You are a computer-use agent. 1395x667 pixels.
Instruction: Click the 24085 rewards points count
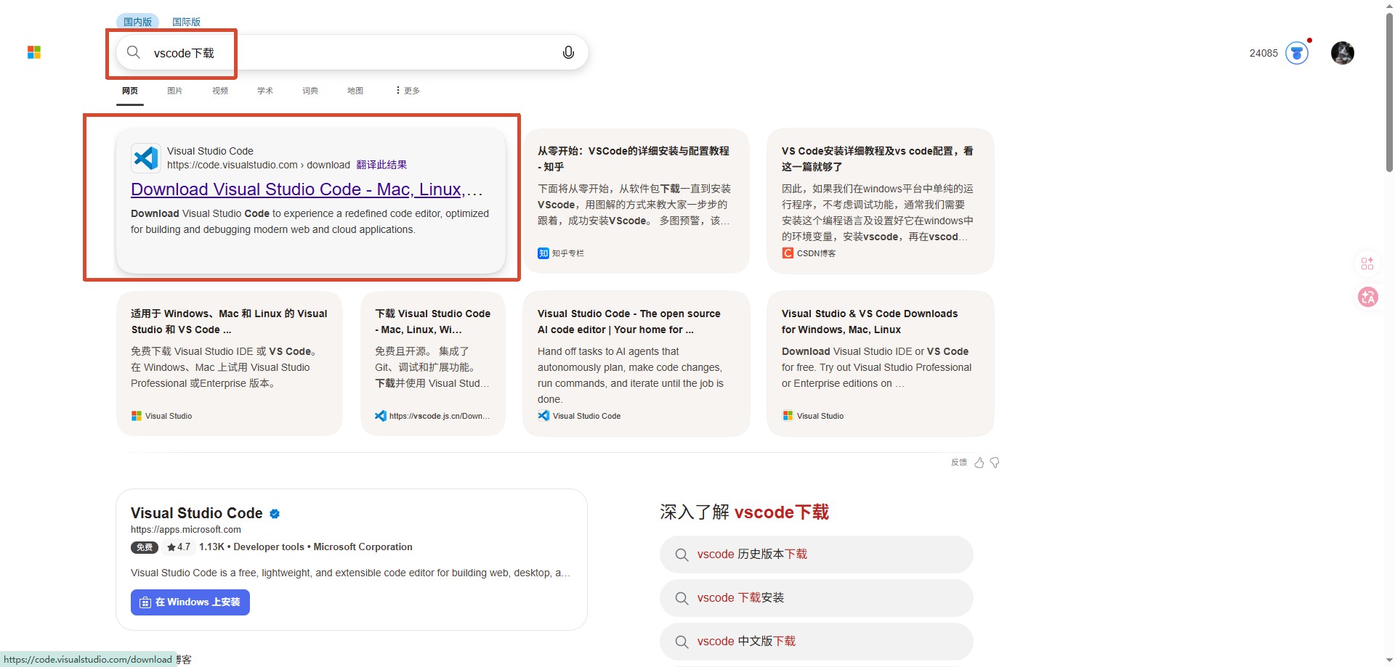point(1263,53)
